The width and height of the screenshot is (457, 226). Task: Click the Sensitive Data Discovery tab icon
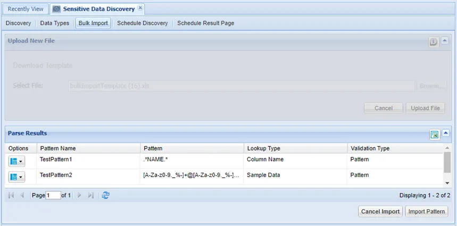click(x=56, y=9)
